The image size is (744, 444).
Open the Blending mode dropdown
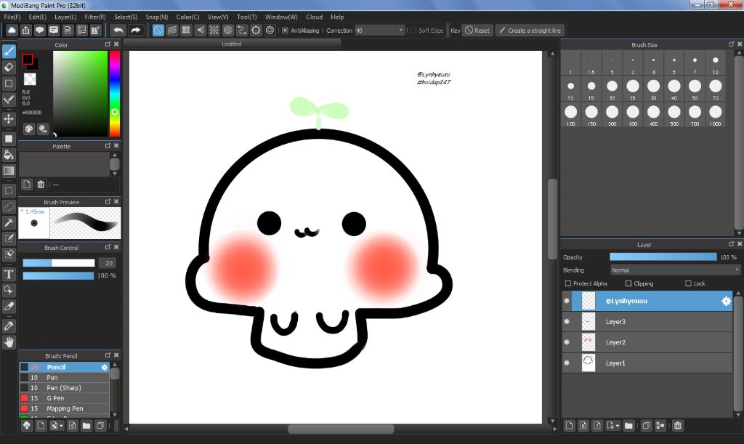(x=674, y=270)
